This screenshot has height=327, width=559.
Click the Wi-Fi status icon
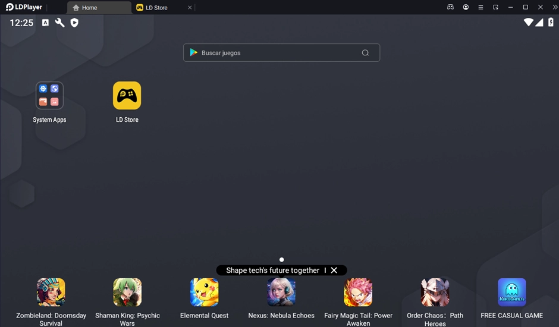[x=528, y=23]
